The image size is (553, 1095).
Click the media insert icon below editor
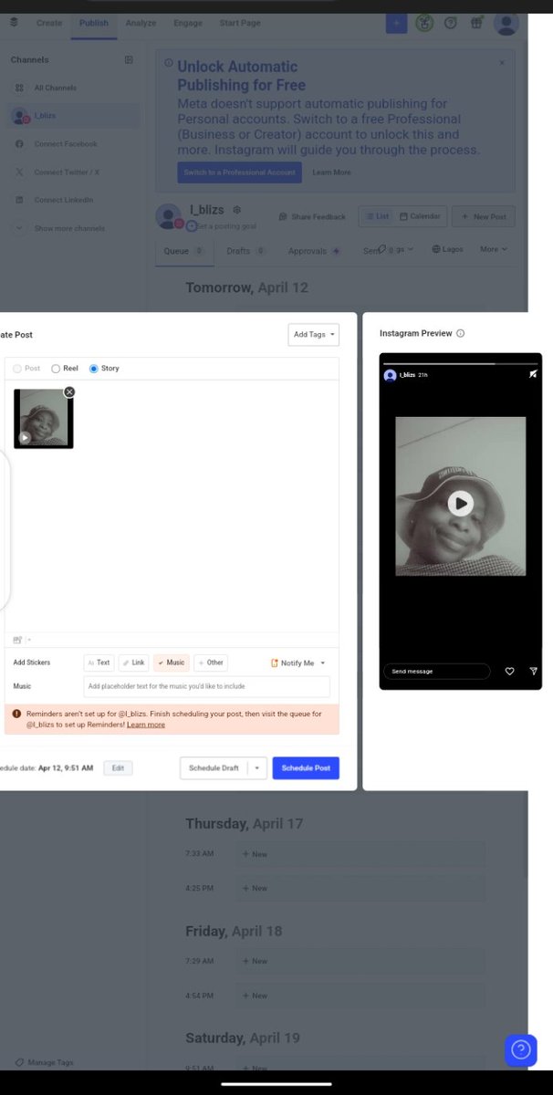(x=18, y=640)
